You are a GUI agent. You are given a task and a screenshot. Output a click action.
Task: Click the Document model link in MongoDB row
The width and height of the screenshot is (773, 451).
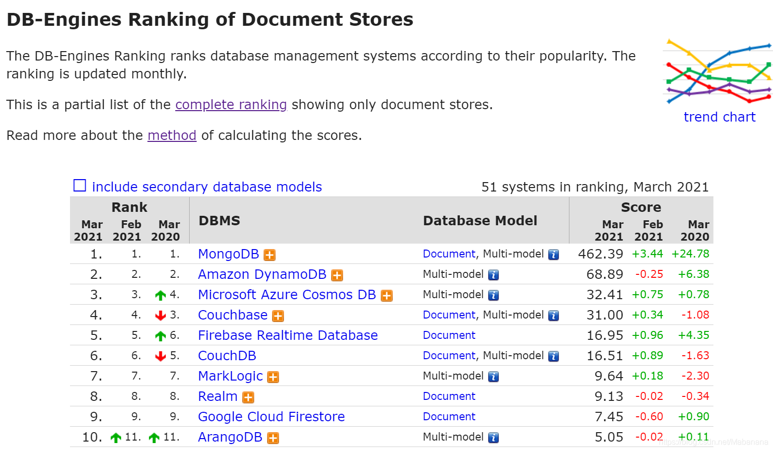tap(449, 254)
